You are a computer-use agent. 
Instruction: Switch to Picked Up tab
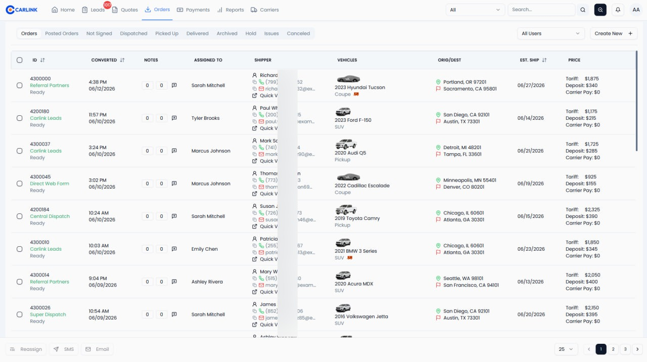(167, 33)
